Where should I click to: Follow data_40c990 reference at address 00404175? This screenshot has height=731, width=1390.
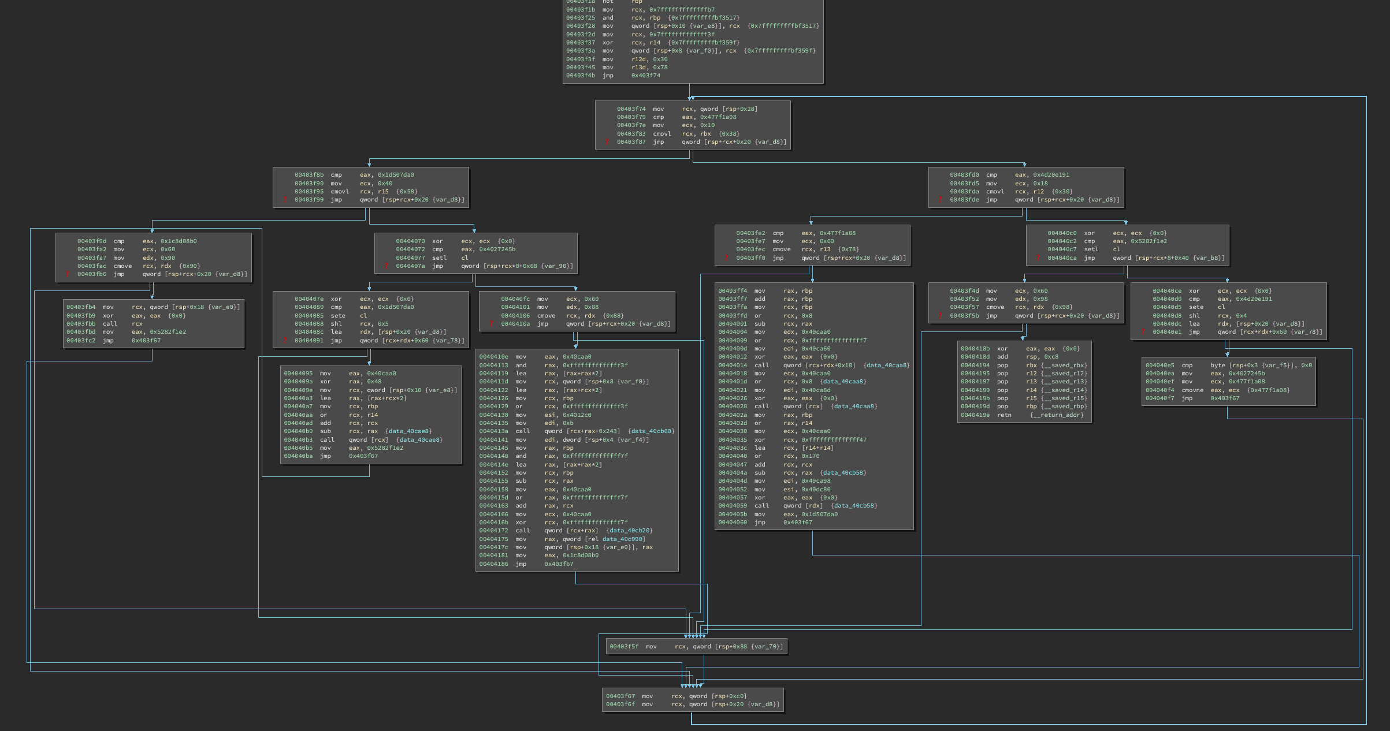(x=623, y=539)
